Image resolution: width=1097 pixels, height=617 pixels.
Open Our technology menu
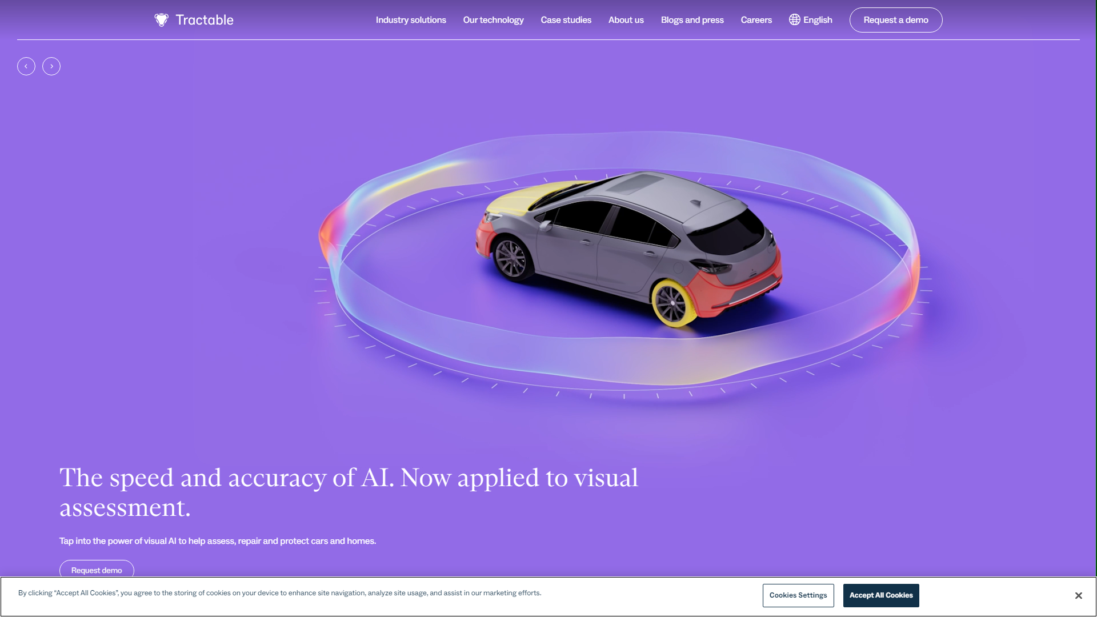493,20
